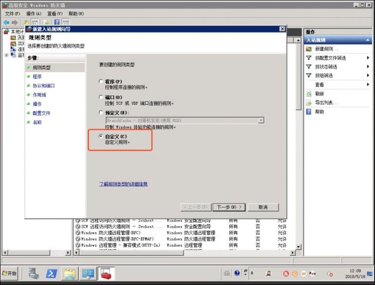Open the Action (操作) menu
Screen dimensions: 375x285
[x=34, y=14]
